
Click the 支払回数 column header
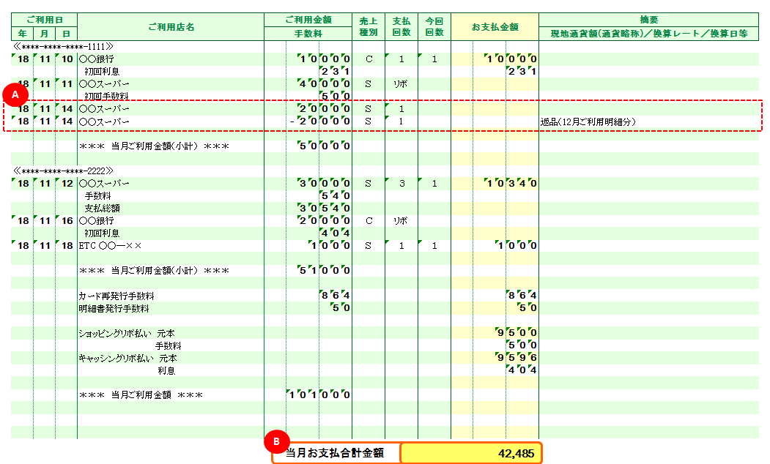pos(401,26)
